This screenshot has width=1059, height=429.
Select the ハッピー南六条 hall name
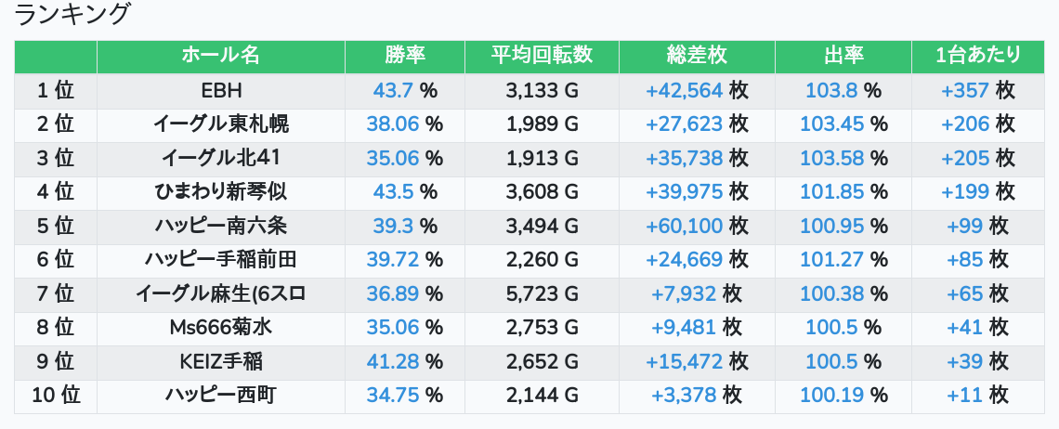point(220,227)
